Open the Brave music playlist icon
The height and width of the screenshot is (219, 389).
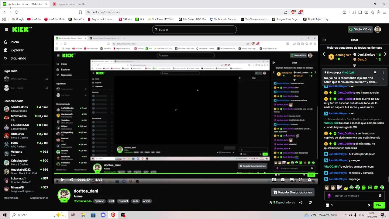(x=354, y=12)
